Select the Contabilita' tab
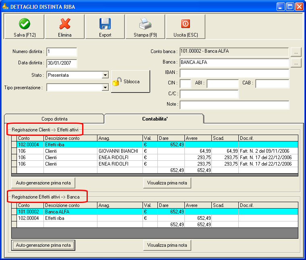This screenshot has width=306, height=260. click(154, 119)
